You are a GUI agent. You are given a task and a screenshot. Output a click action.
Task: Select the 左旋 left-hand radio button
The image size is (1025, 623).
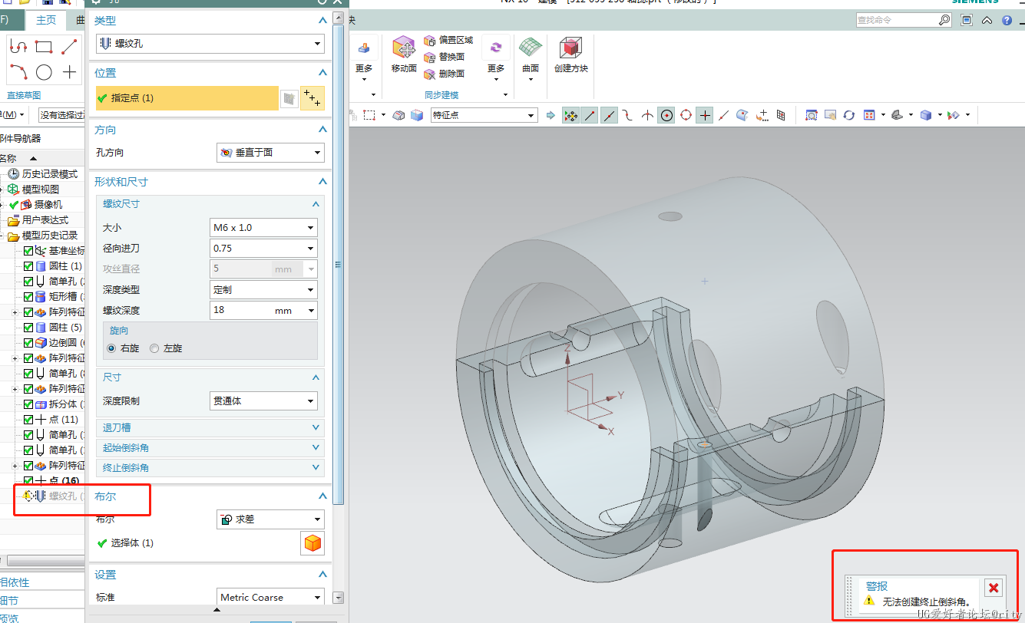point(154,348)
